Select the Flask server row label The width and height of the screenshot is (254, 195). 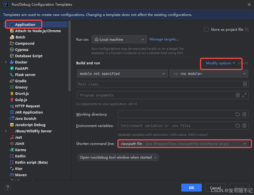25,75
